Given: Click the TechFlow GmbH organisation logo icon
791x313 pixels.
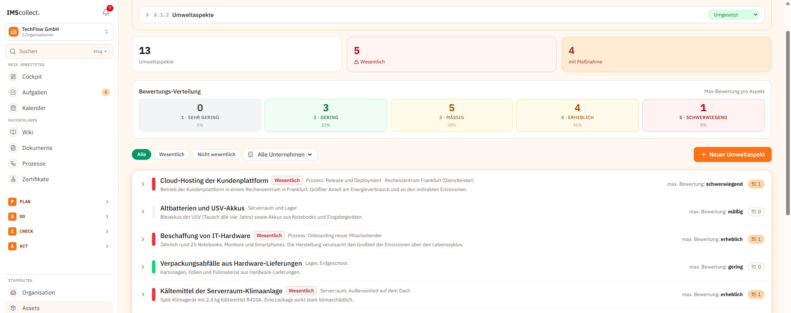Looking at the screenshot, I should [x=14, y=32].
